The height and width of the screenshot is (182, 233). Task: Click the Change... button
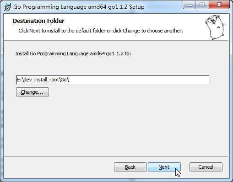33,92
